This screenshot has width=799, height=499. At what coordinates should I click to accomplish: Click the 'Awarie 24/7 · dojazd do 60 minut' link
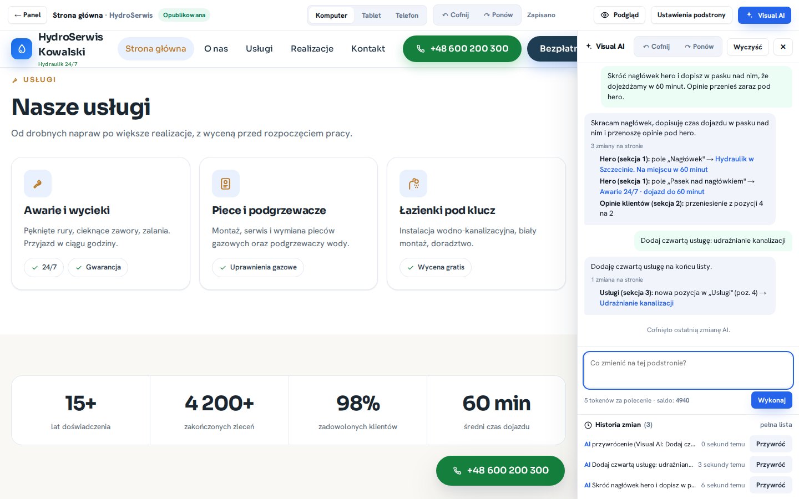(652, 192)
